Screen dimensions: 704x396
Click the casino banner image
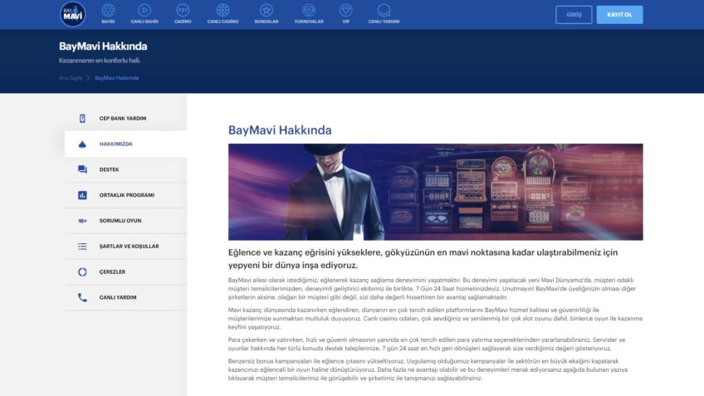coord(435,192)
